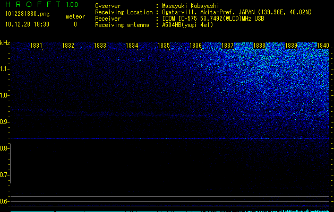
Task: Click the ICOM IC-575 53.7492 MHz receiver text
Action: coord(213,19)
